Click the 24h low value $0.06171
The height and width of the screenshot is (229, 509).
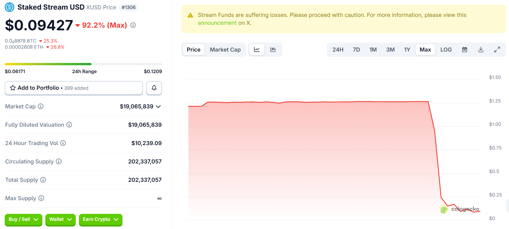tap(15, 71)
